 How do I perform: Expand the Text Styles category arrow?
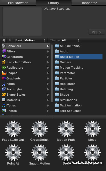48,89
